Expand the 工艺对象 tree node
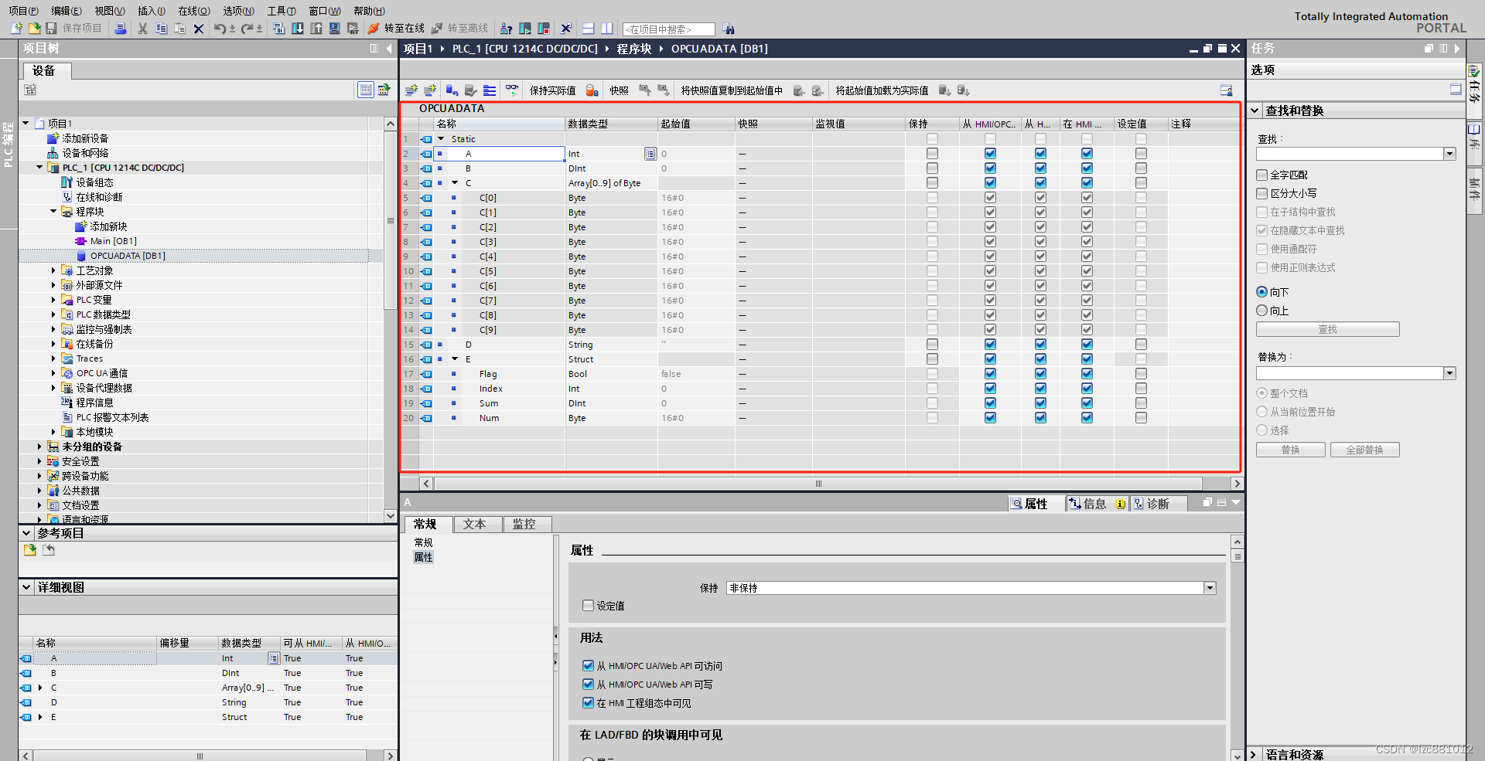This screenshot has width=1485, height=761. pyautogui.click(x=53, y=270)
